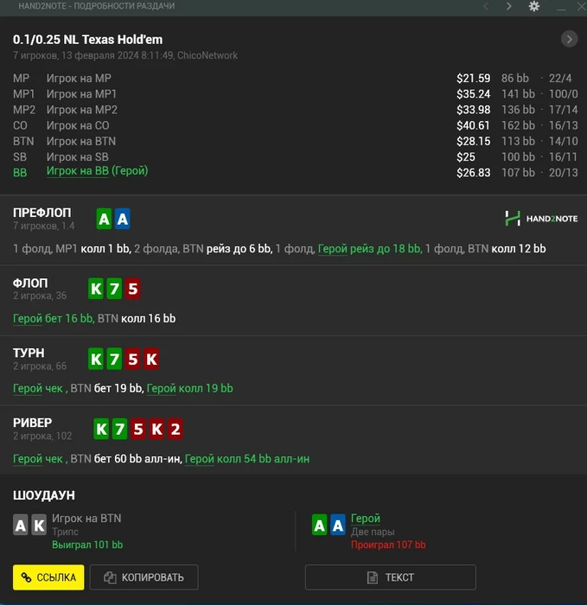Click the green K card on the flop
This screenshot has width=587, height=605.
pos(96,289)
